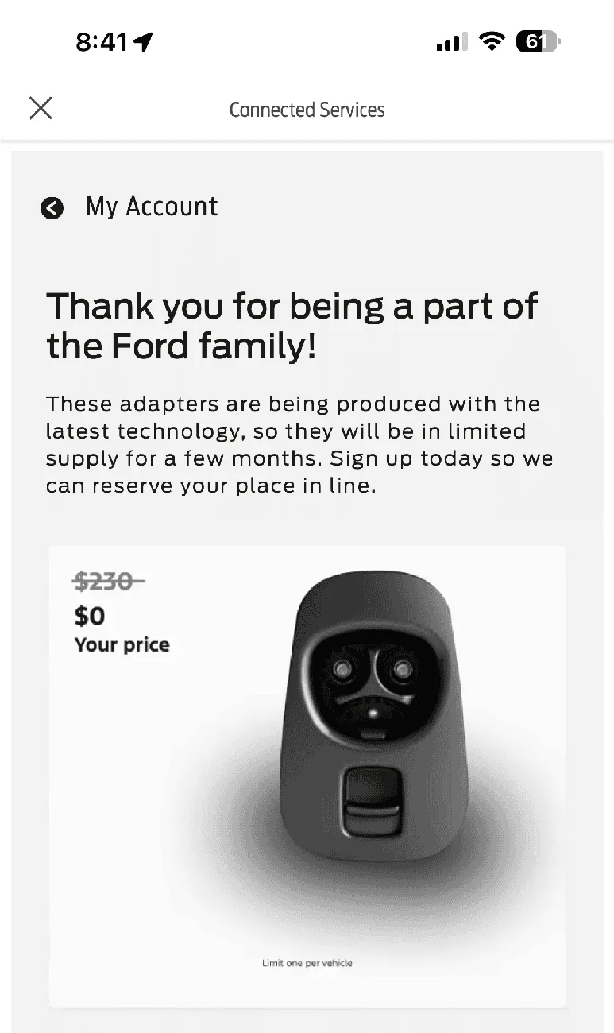Tap the "Your price" label
The image size is (614, 1033).
coord(122,644)
